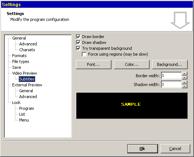The width and height of the screenshot is (194, 157).
Task: Select the Formats settings page
Action: [19, 56]
